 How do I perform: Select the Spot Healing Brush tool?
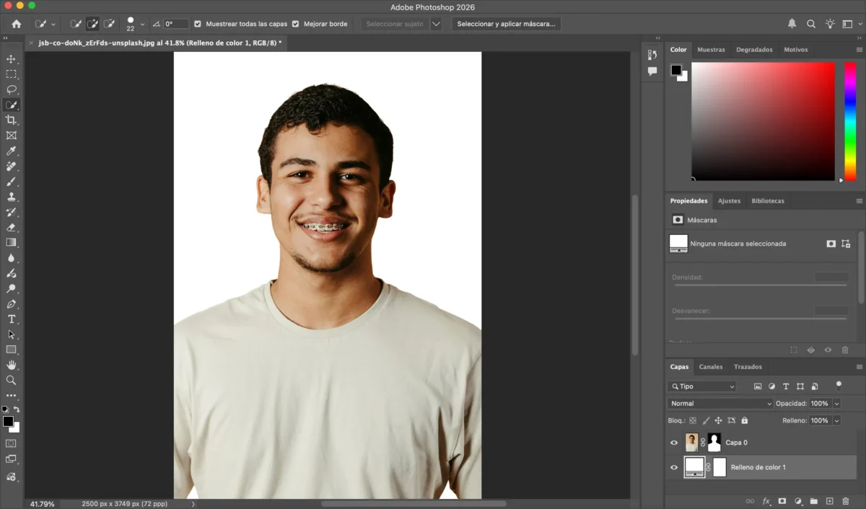tap(11, 166)
